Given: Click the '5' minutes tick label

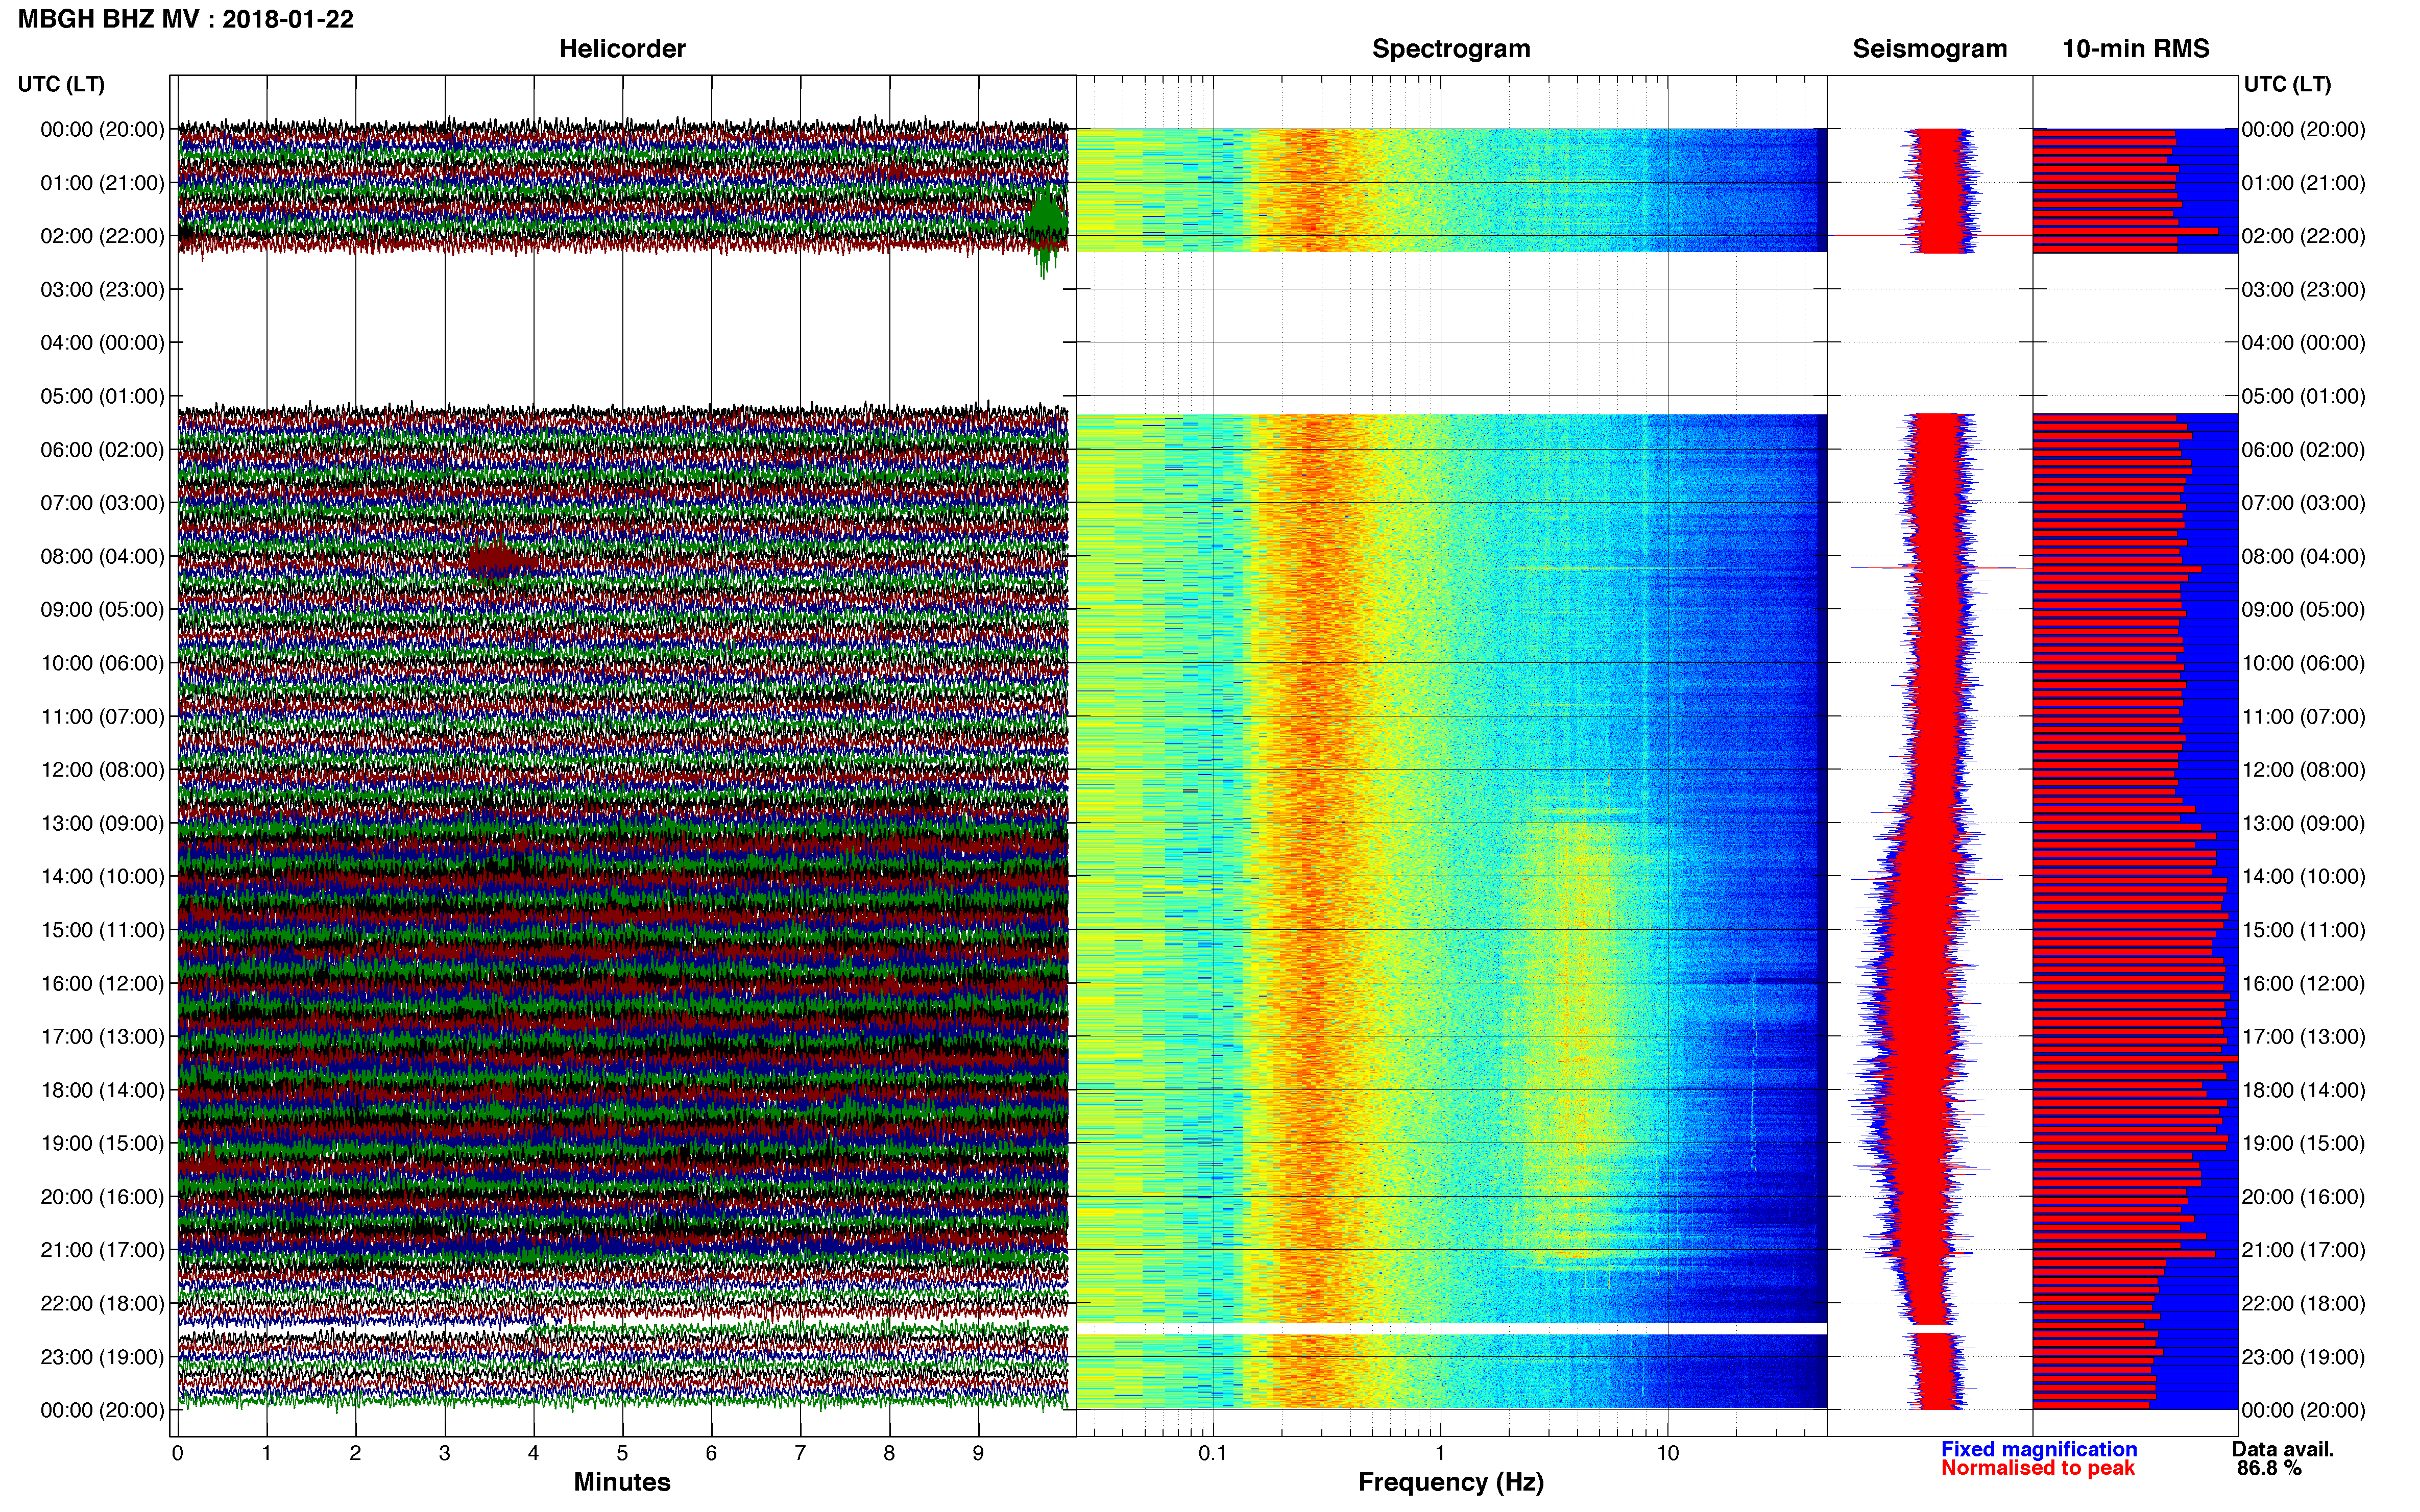Looking at the screenshot, I should [x=622, y=1453].
